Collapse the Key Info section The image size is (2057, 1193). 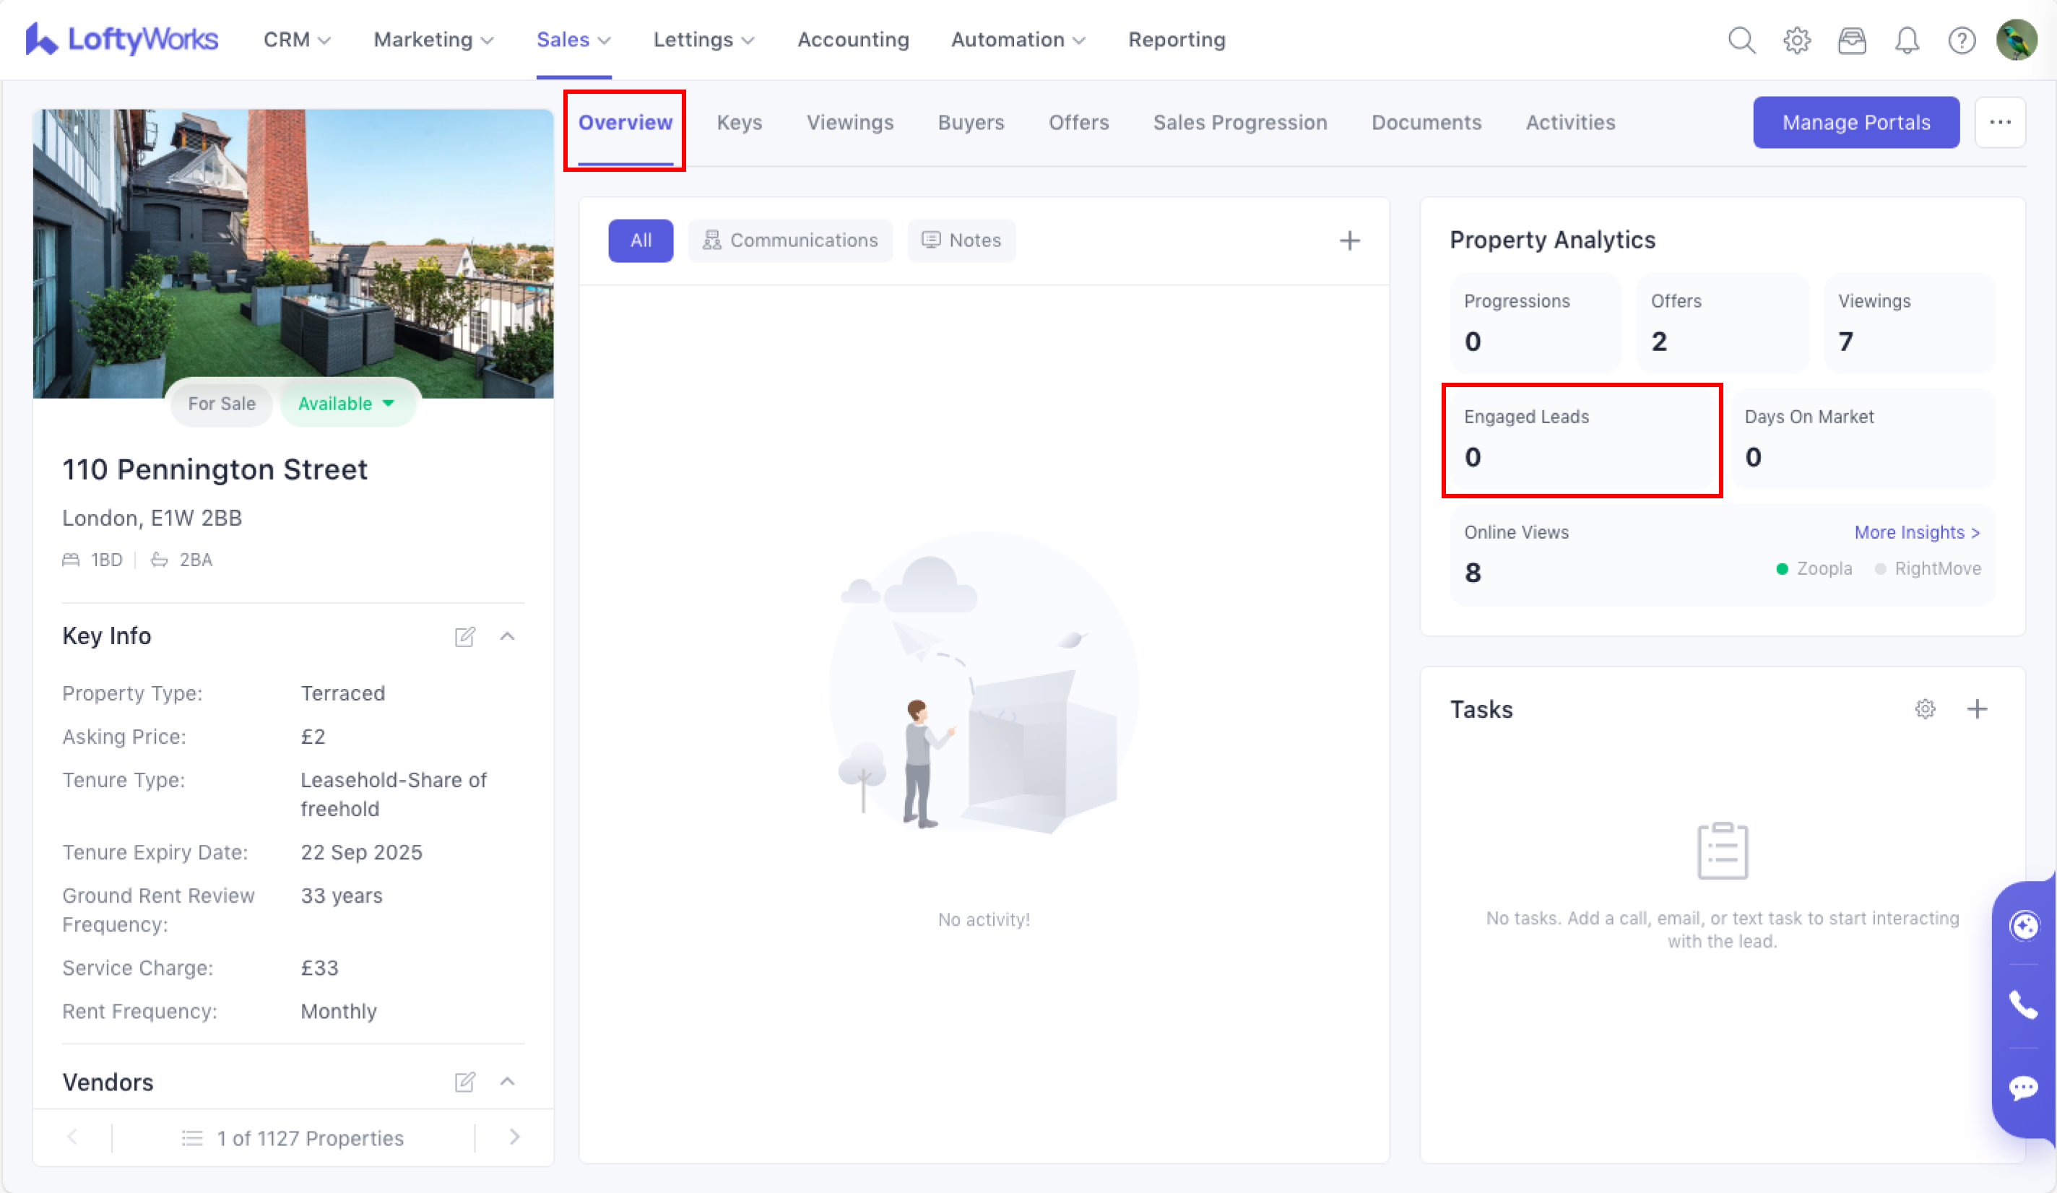[507, 636]
